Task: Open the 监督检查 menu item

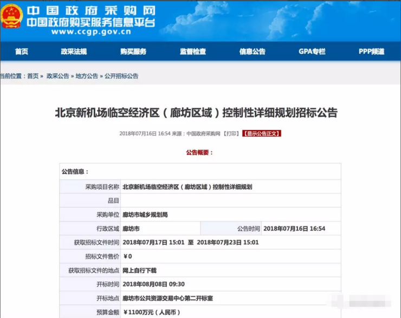Action: pyautogui.click(x=193, y=52)
